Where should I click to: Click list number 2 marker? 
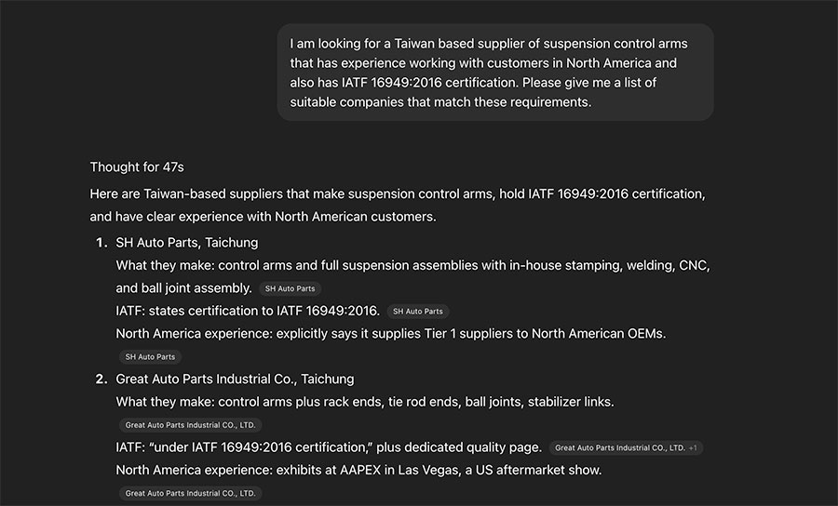tap(101, 379)
